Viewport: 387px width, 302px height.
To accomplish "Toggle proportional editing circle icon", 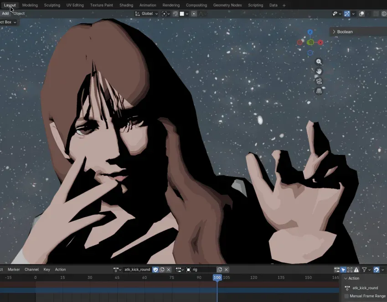I will coord(194,14).
